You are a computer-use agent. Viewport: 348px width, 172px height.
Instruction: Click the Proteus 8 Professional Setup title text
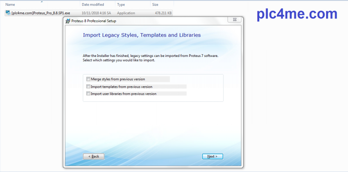(x=94, y=21)
